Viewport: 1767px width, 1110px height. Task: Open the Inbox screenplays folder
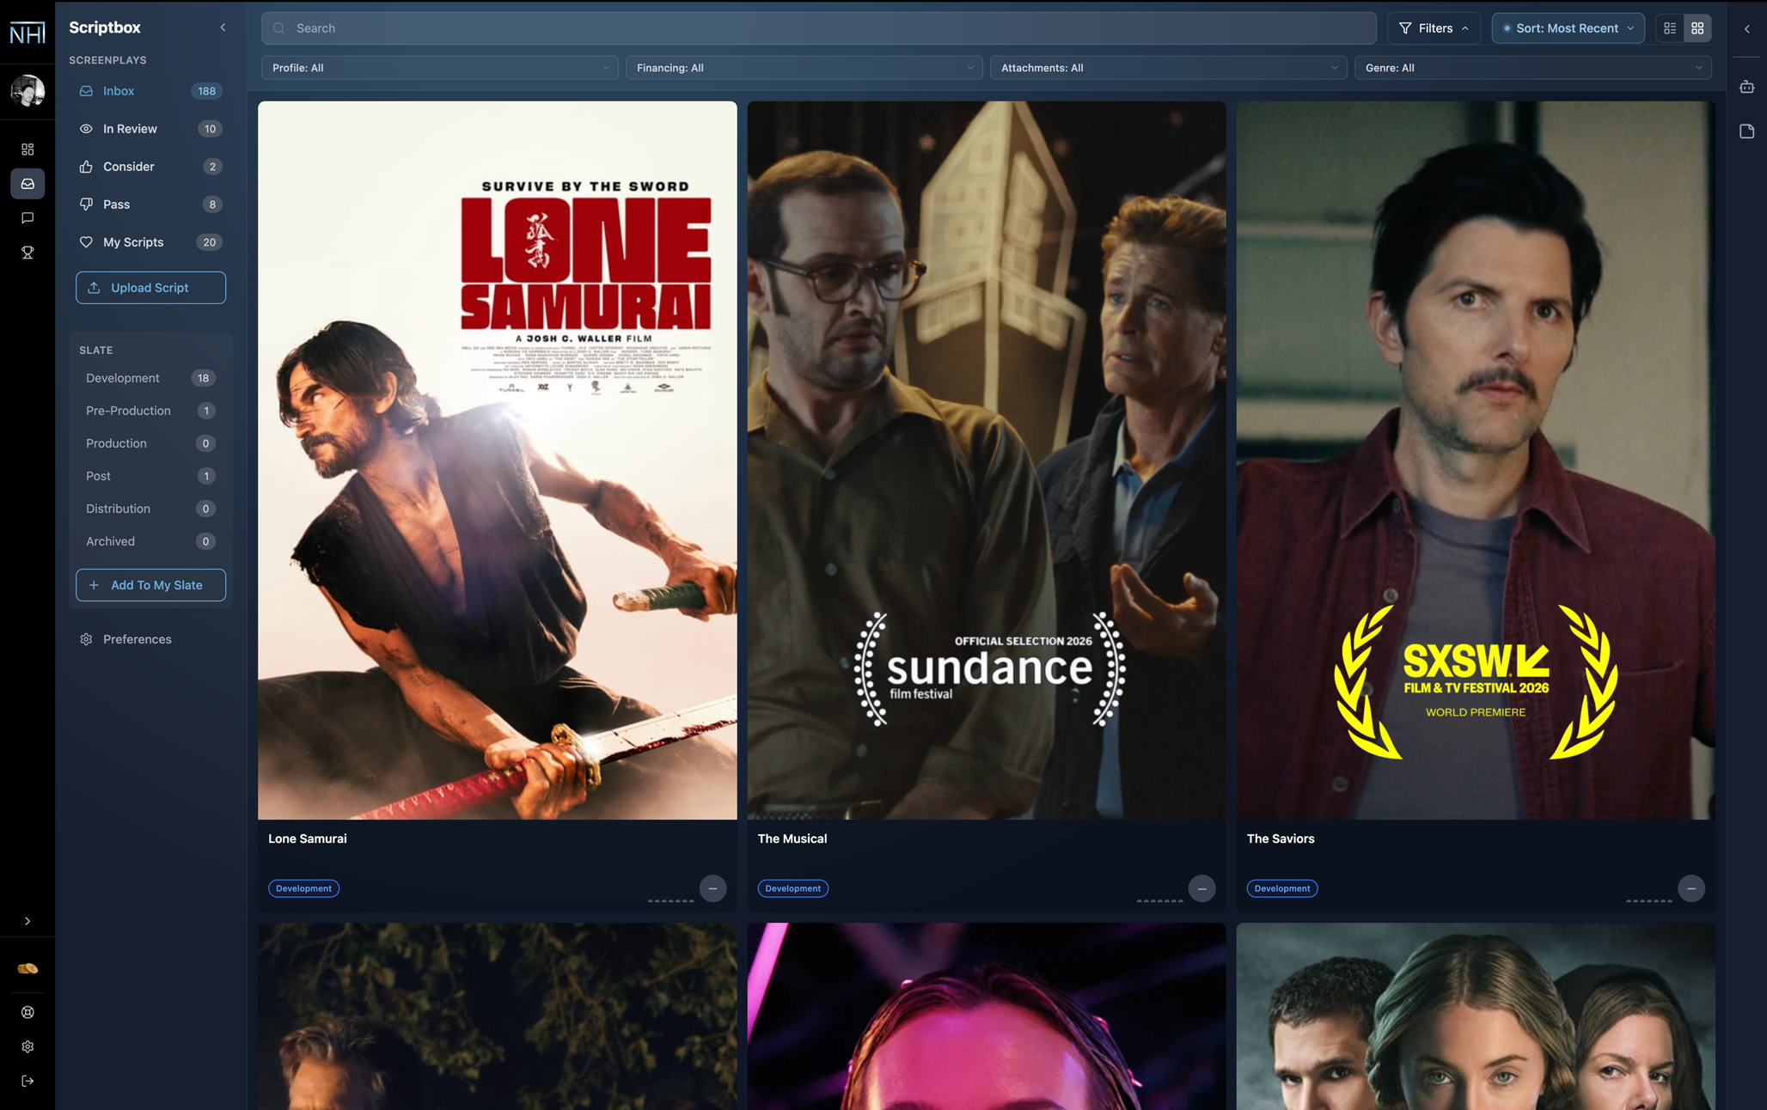pyautogui.click(x=150, y=91)
